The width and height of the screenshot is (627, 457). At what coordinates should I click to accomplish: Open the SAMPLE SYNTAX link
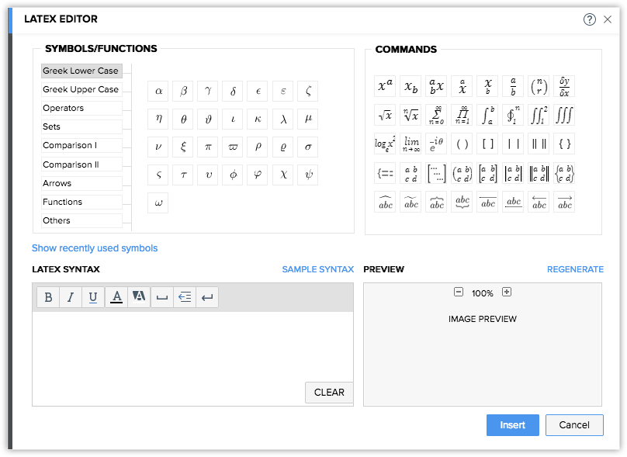pos(317,269)
